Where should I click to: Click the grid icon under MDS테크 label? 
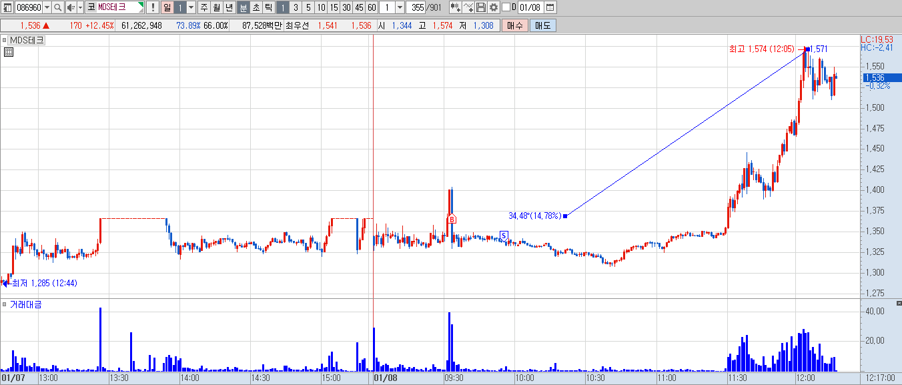click(9, 52)
